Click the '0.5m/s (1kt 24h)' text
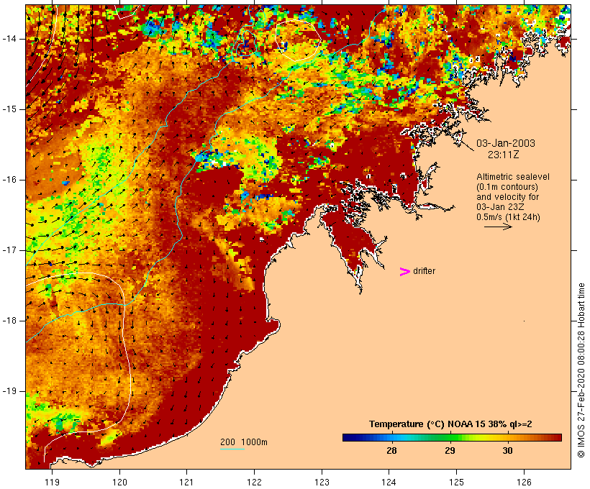The height and width of the screenshot is (489, 590). pyautogui.click(x=508, y=217)
